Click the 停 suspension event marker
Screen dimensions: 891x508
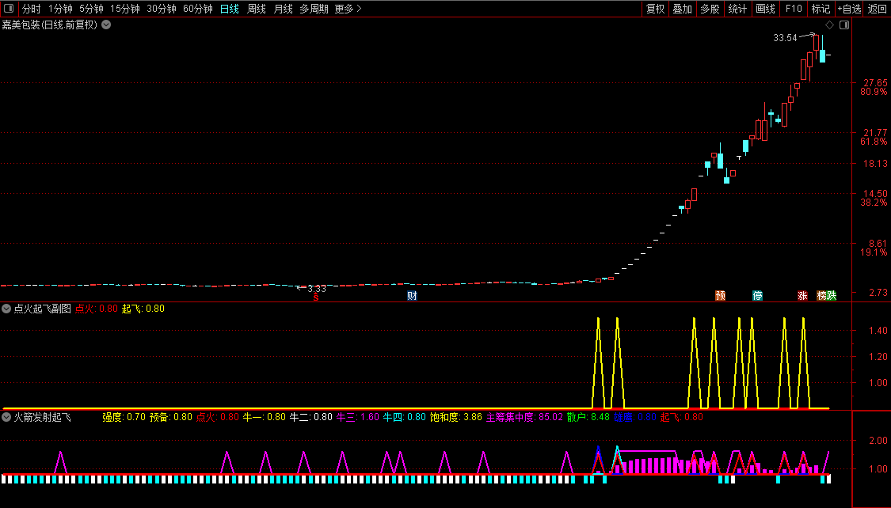click(758, 296)
